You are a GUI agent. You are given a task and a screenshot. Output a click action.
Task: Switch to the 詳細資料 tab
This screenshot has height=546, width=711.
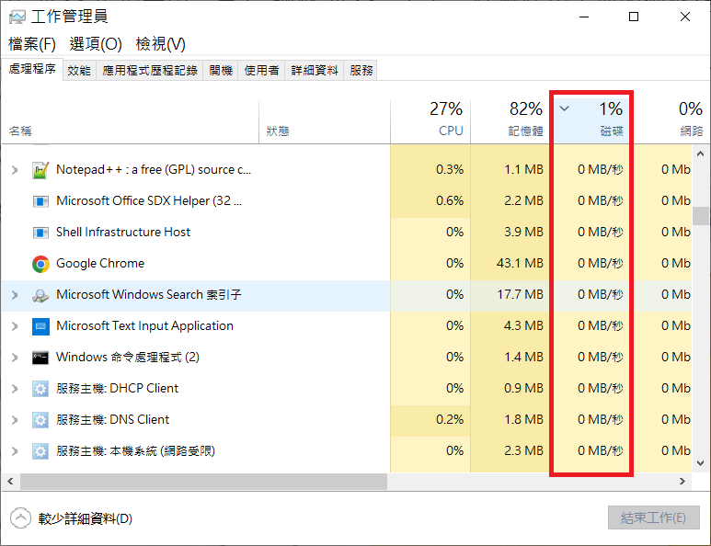coord(315,70)
